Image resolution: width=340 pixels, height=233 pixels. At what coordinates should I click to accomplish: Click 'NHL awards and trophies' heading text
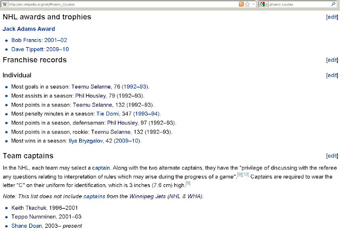[47, 17]
